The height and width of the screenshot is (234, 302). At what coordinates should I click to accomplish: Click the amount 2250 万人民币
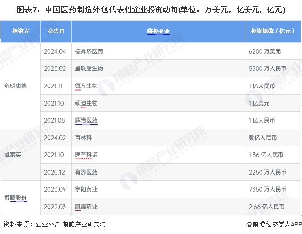[268, 172]
